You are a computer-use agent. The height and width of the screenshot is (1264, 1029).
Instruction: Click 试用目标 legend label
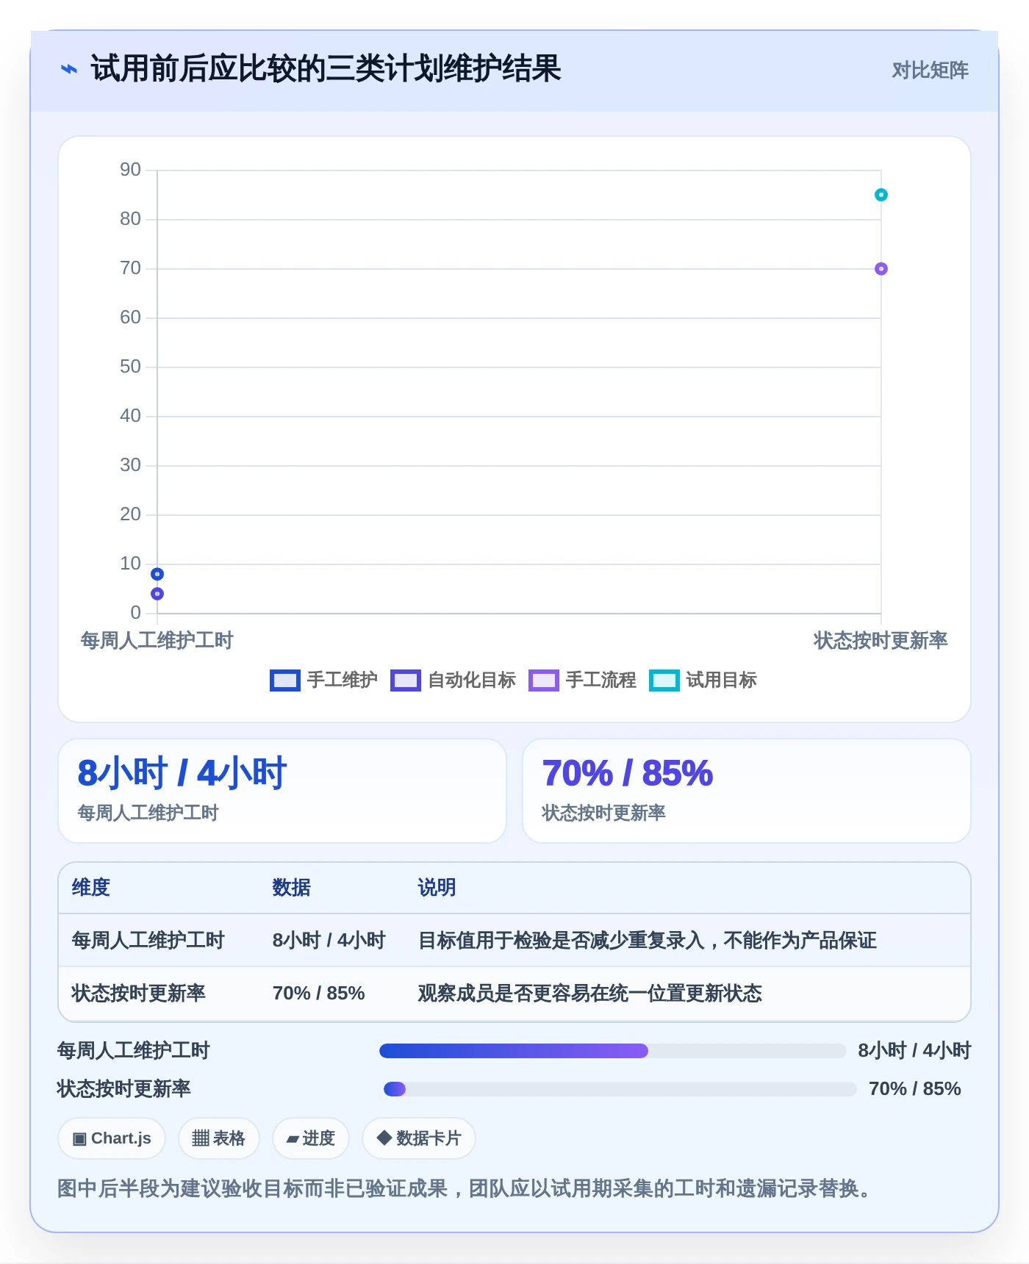point(721,681)
